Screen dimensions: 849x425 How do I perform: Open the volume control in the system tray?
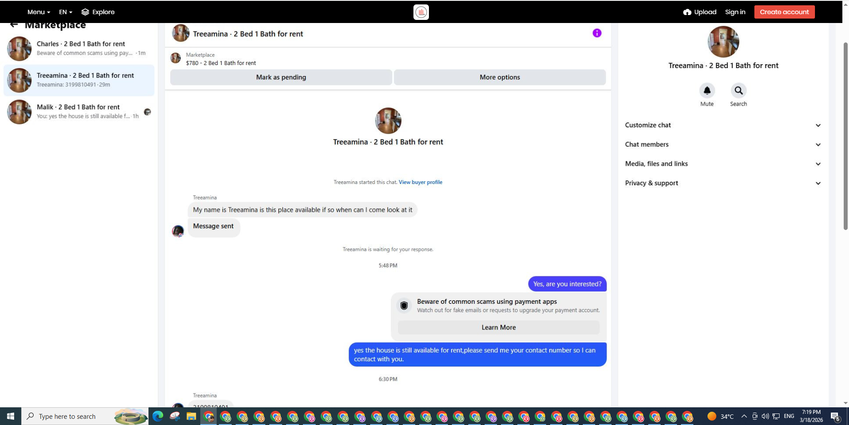tap(765, 416)
